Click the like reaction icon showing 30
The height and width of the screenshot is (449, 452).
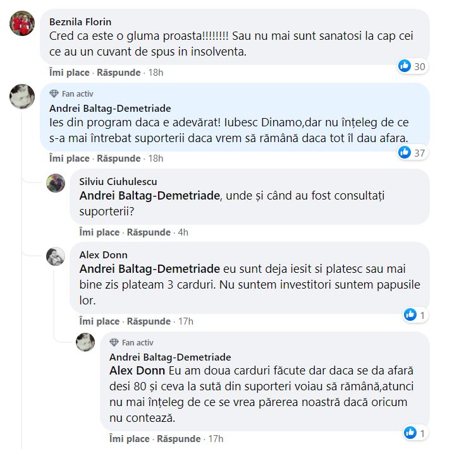click(405, 66)
